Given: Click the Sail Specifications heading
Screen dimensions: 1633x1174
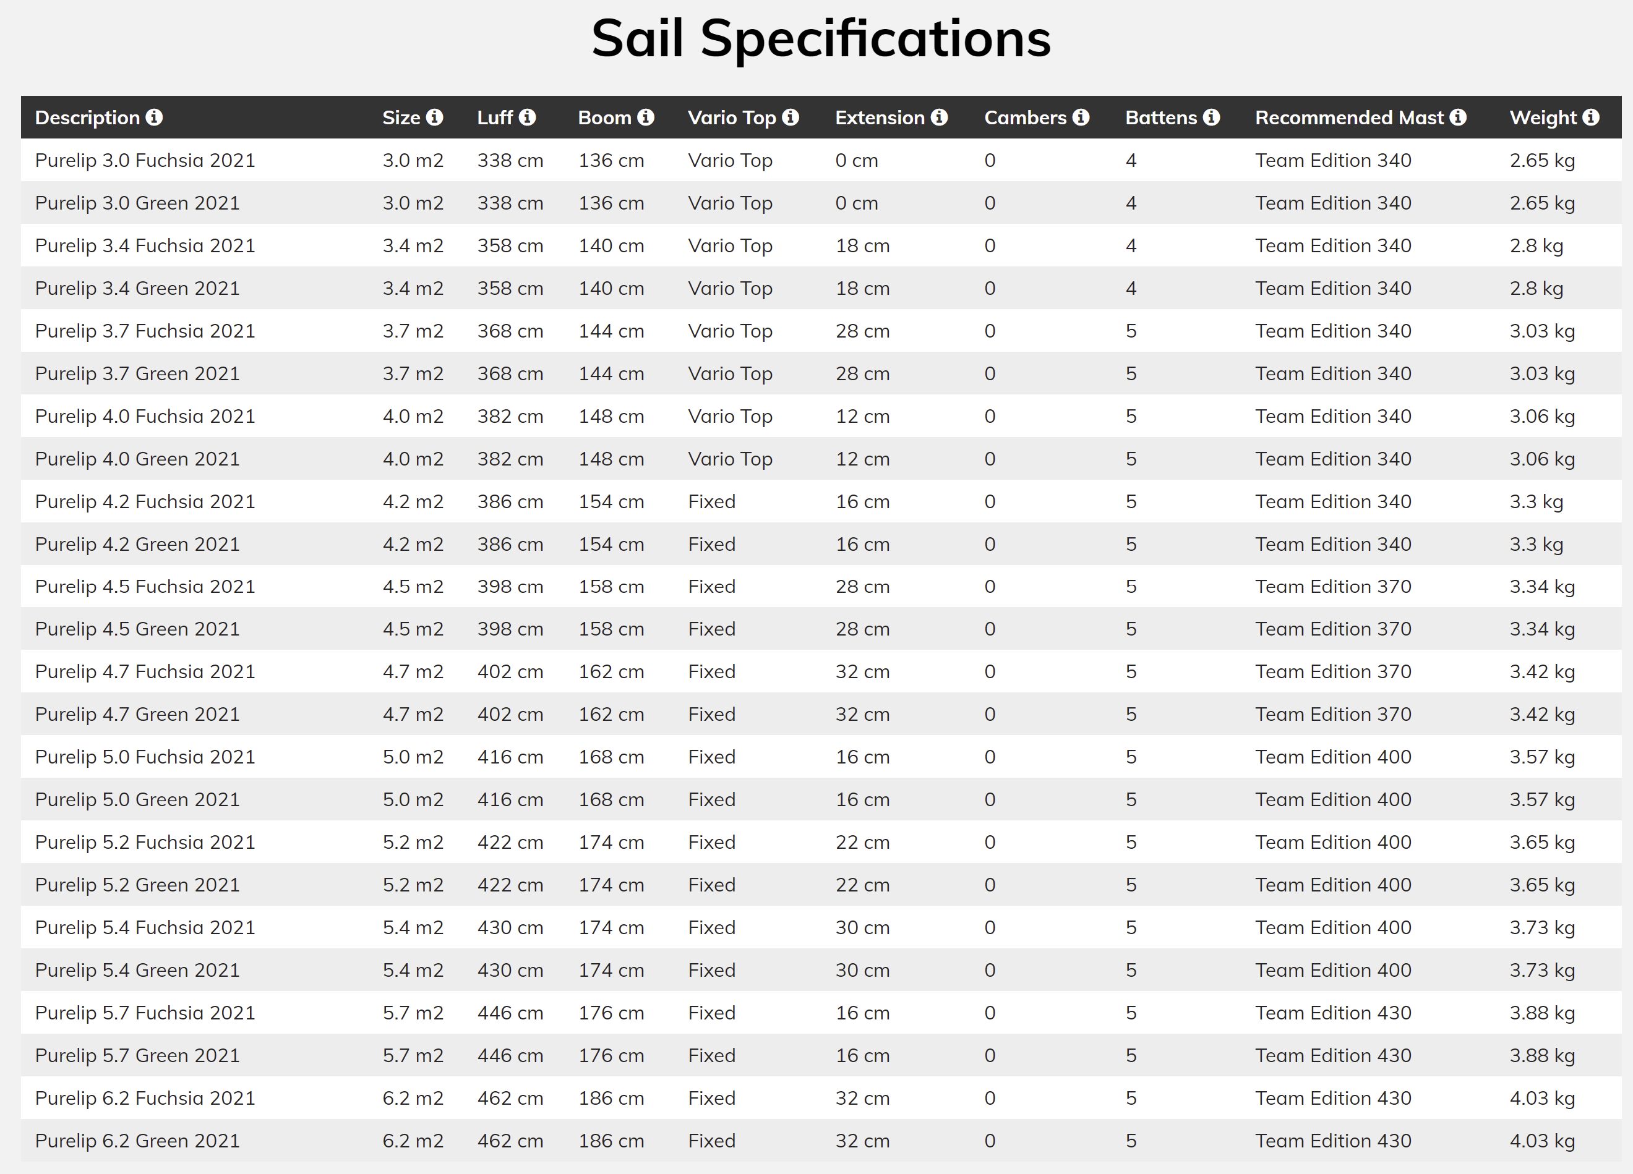Looking at the screenshot, I should 821,38.
